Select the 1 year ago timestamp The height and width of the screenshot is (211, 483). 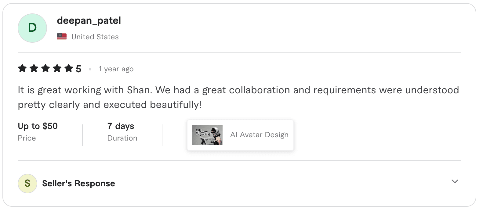point(116,69)
